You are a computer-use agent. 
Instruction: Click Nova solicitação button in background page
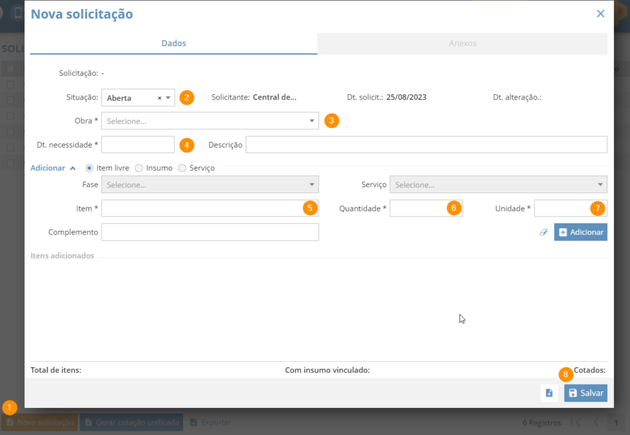coord(40,422)
